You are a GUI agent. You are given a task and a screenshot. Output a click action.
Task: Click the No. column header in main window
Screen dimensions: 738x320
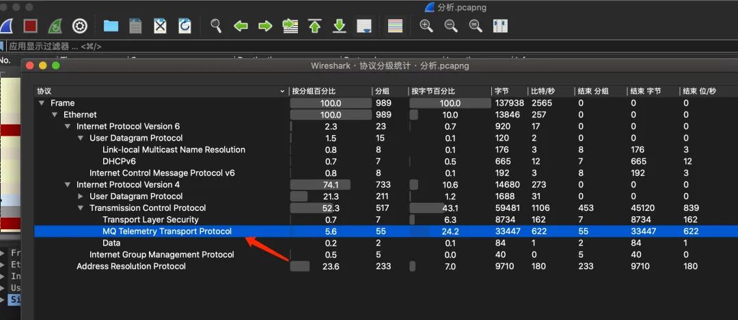pos(5,59)
